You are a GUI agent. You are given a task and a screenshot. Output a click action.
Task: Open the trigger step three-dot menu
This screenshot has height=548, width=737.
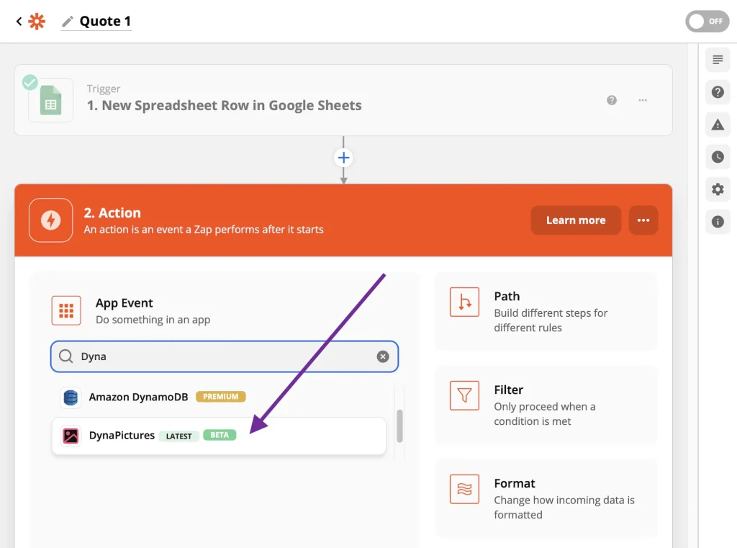tap(643, 100)
